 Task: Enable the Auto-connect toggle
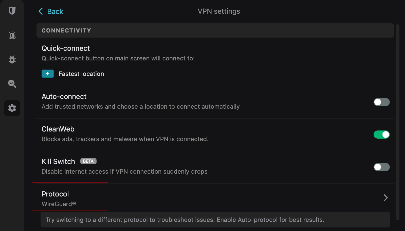click(381, 102)
